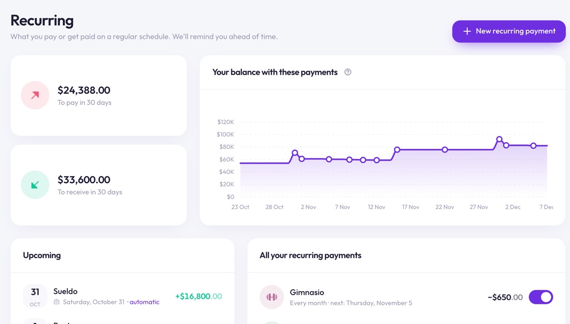This screenshot has height=324, width=570.
Task: Click the first peak marker near 2 Nov
Action: 295,153
